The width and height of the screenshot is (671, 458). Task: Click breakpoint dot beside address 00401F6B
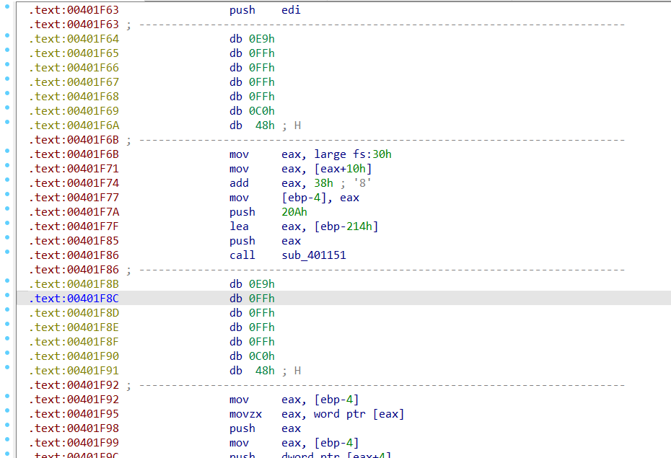pos(7,151)
